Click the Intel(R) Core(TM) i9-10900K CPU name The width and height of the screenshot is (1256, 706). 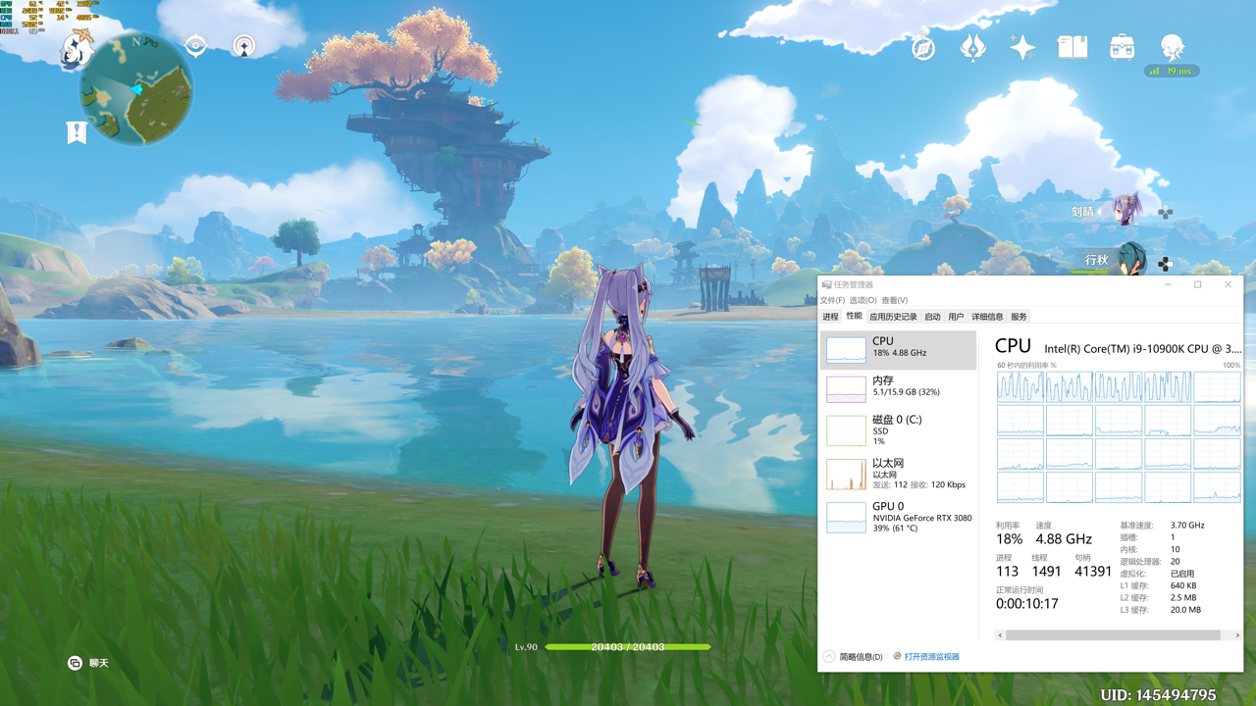1142,348
